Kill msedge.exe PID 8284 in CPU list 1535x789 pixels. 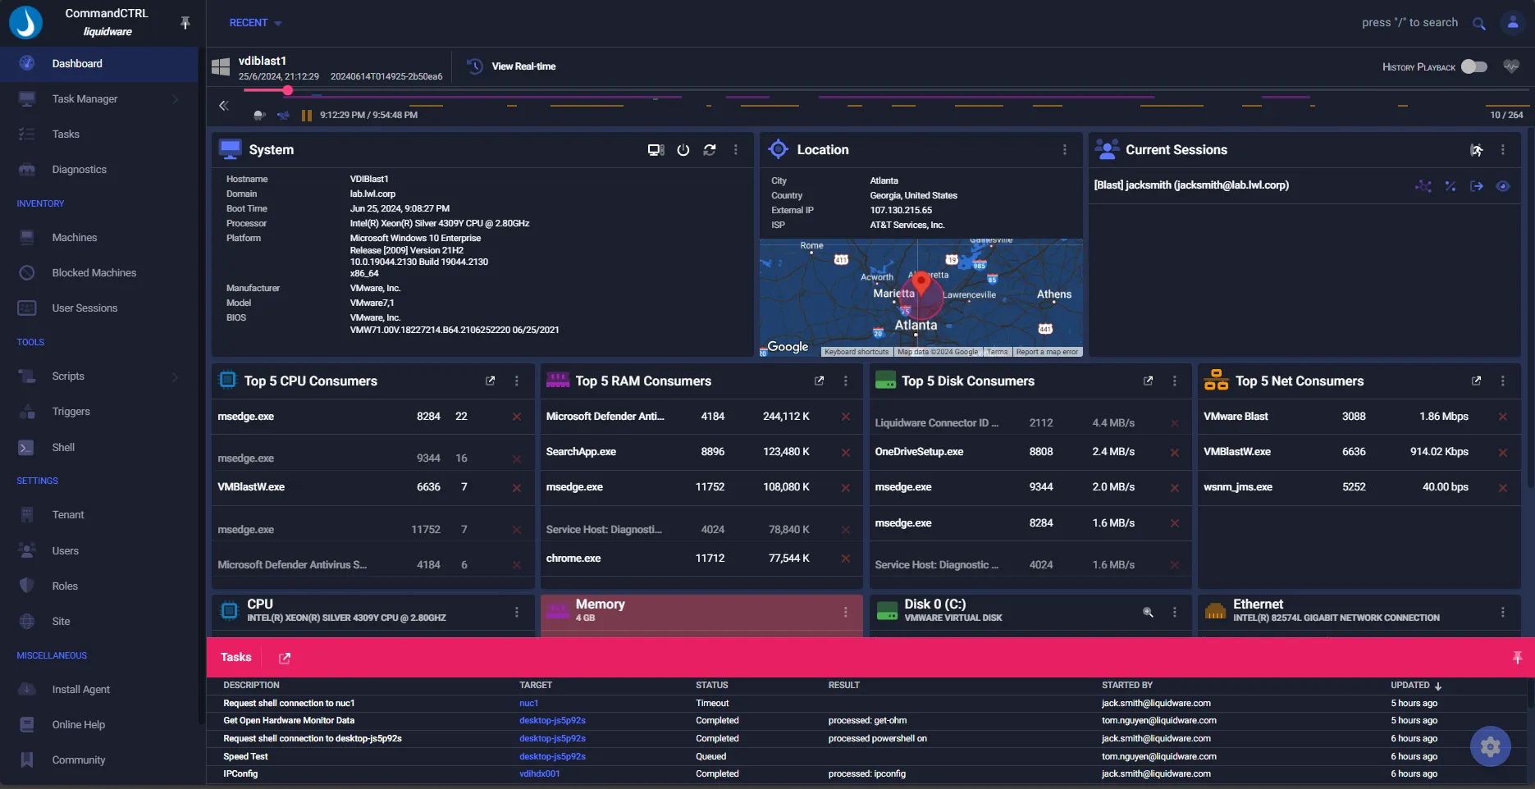coord(517,417)
